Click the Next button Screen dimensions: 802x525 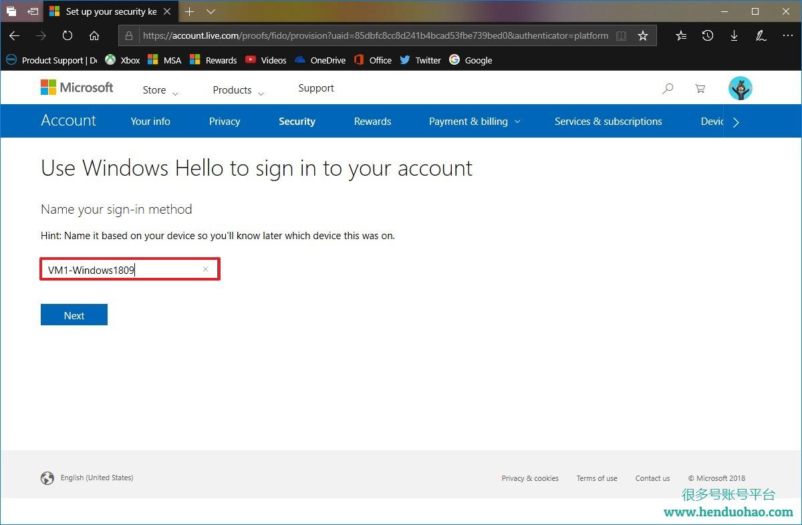74,315
